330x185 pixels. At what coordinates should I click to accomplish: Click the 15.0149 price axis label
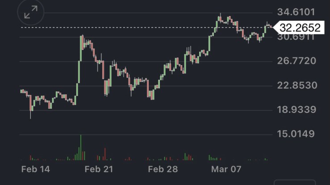coord(297,134)
